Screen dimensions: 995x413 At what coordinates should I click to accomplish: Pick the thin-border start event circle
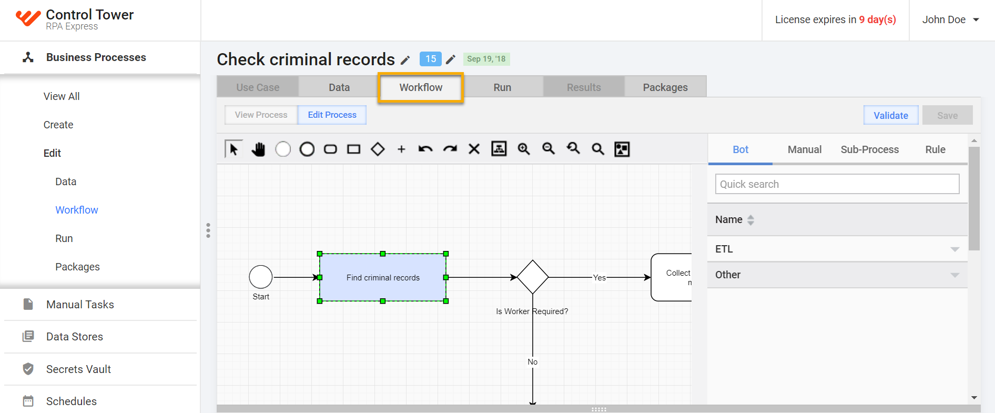(283, 149)
